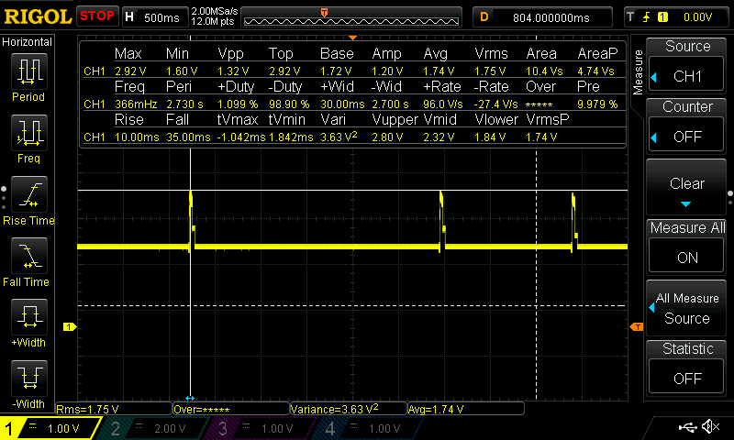
Task: Select channel 1 tab at 1.00 V
Action: click(x=50, y=428)
